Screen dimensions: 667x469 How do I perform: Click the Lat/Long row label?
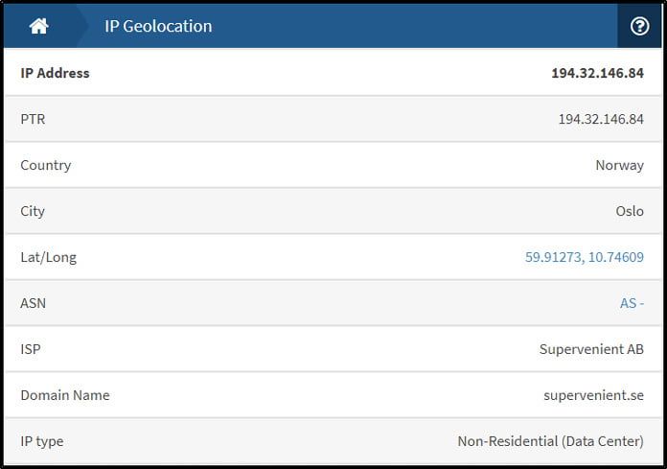tap(49, 257)
